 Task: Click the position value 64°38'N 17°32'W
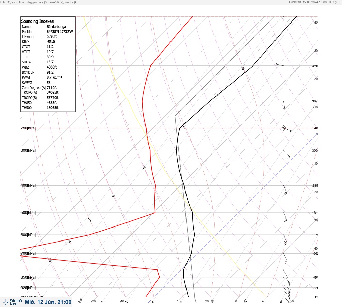(x=60, y=32)
